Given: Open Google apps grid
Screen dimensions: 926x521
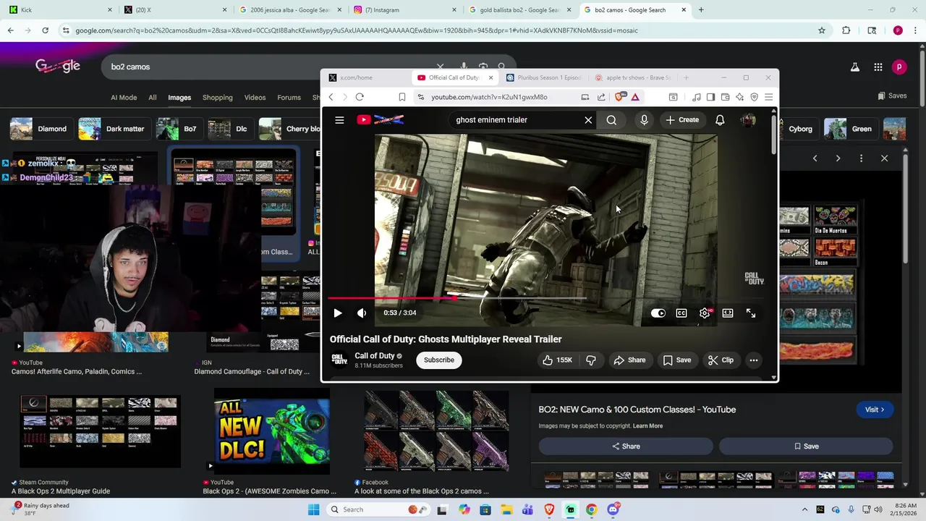Looking at the screenshot, I should click(x=878, y=67).
